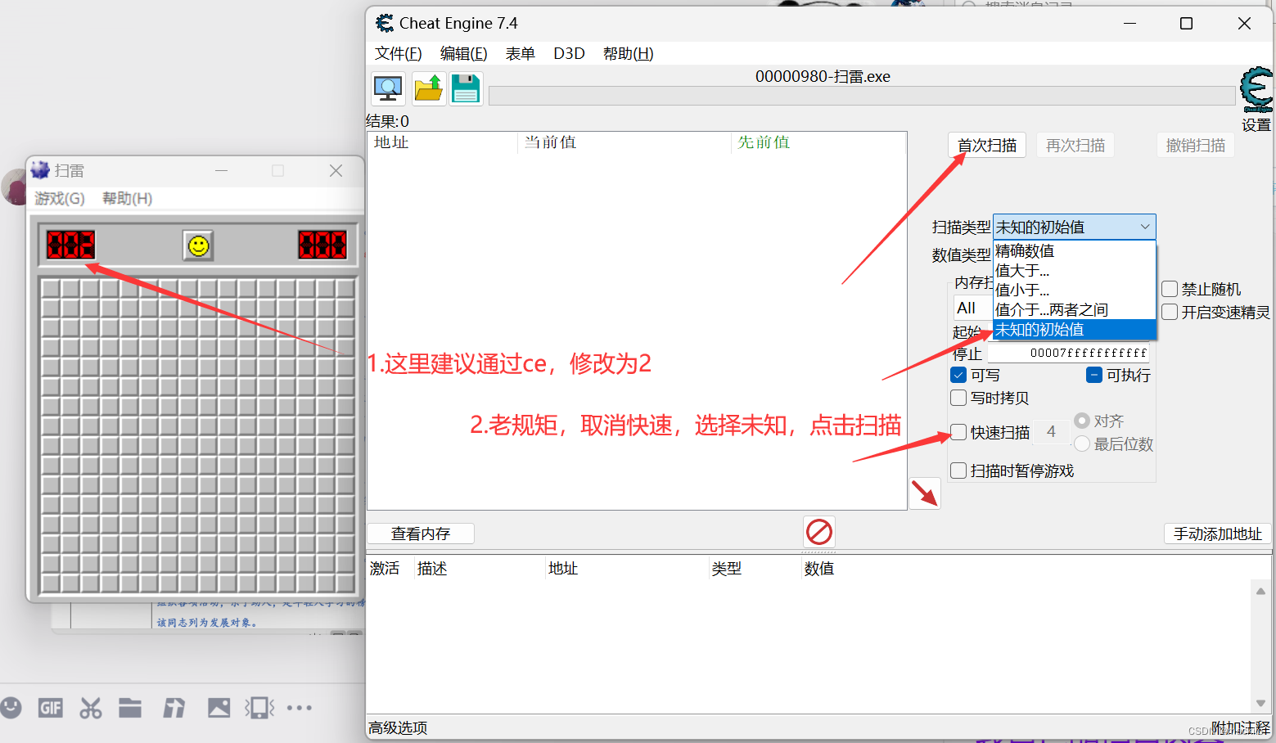Open the 文件(F) menu
The image size is (1276, 743).
399,53
